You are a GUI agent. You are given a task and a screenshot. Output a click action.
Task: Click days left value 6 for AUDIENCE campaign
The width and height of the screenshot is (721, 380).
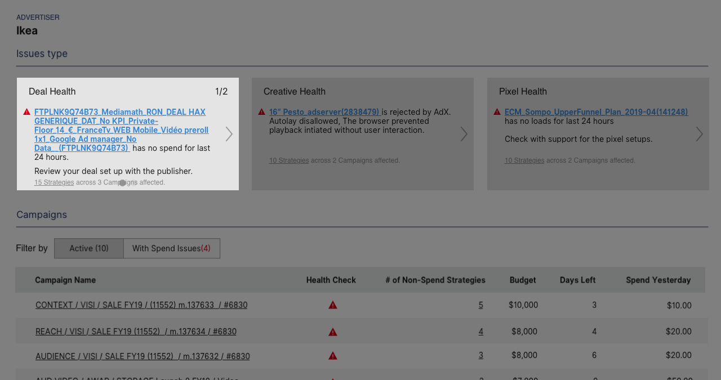pyautogui.click(x=594, y=355)
